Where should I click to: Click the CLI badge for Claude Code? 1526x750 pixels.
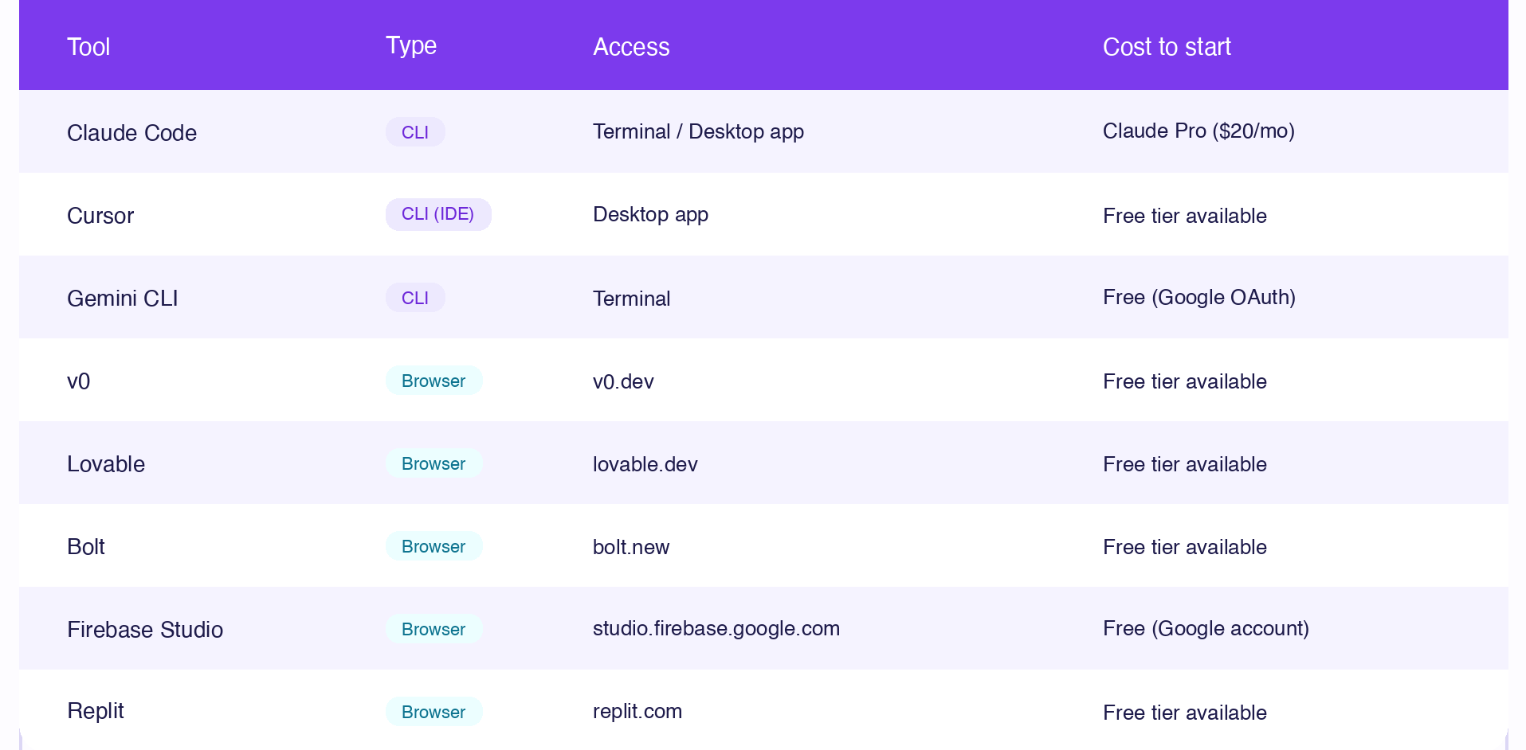[x=415, y=132]
